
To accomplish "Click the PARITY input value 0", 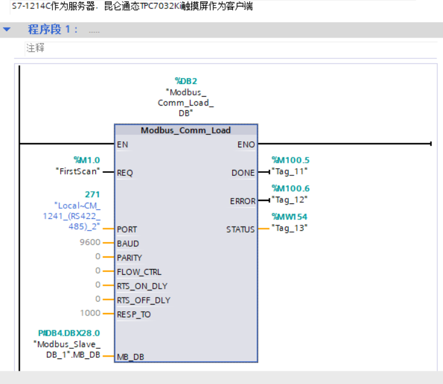I will click(x=98, y=258).
